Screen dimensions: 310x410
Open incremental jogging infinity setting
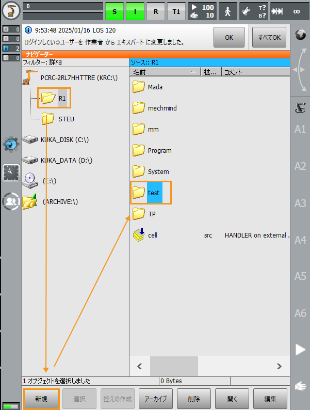click(289, 11)
